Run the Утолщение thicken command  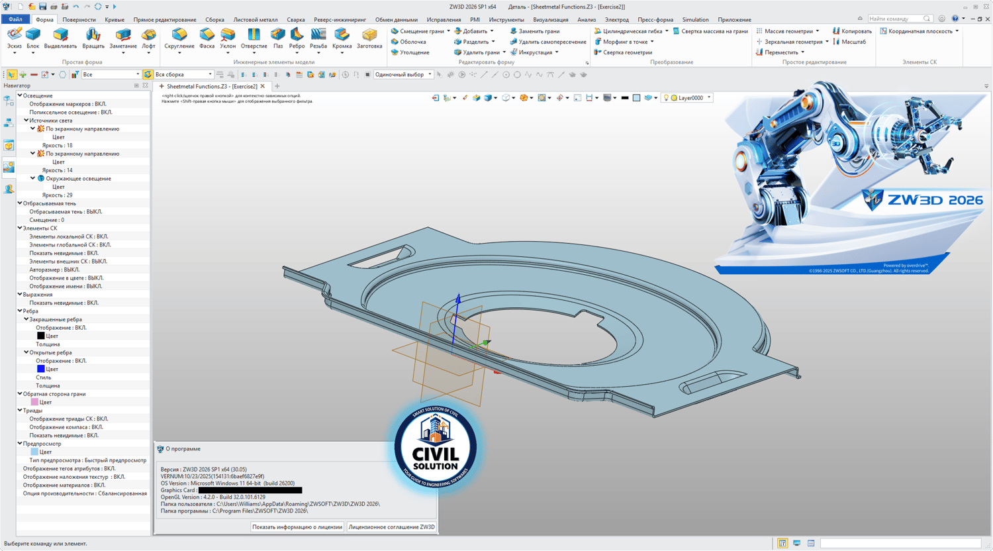[x=410, y=52]
